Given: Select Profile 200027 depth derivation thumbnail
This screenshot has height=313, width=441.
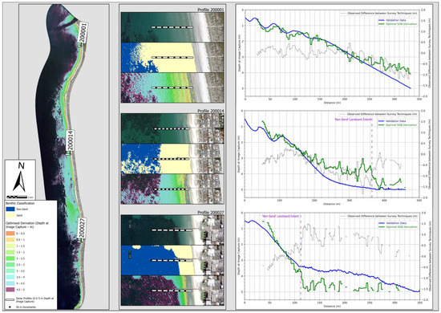Looking at the screenshot, I should point(172,291).
